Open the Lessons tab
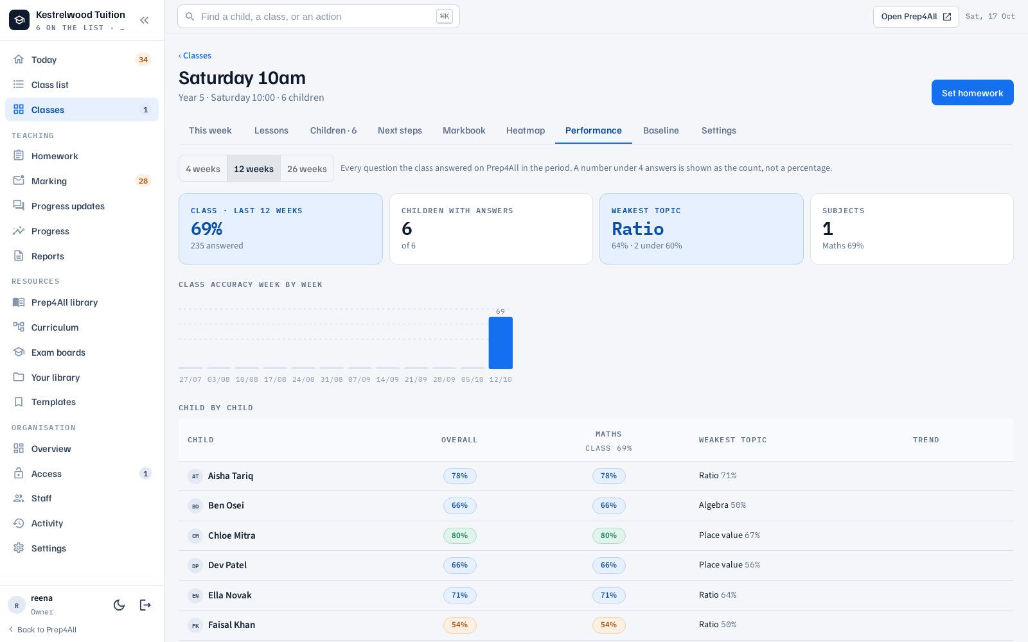This screenshot has height=642, width=1028. [x=271, y=130]
